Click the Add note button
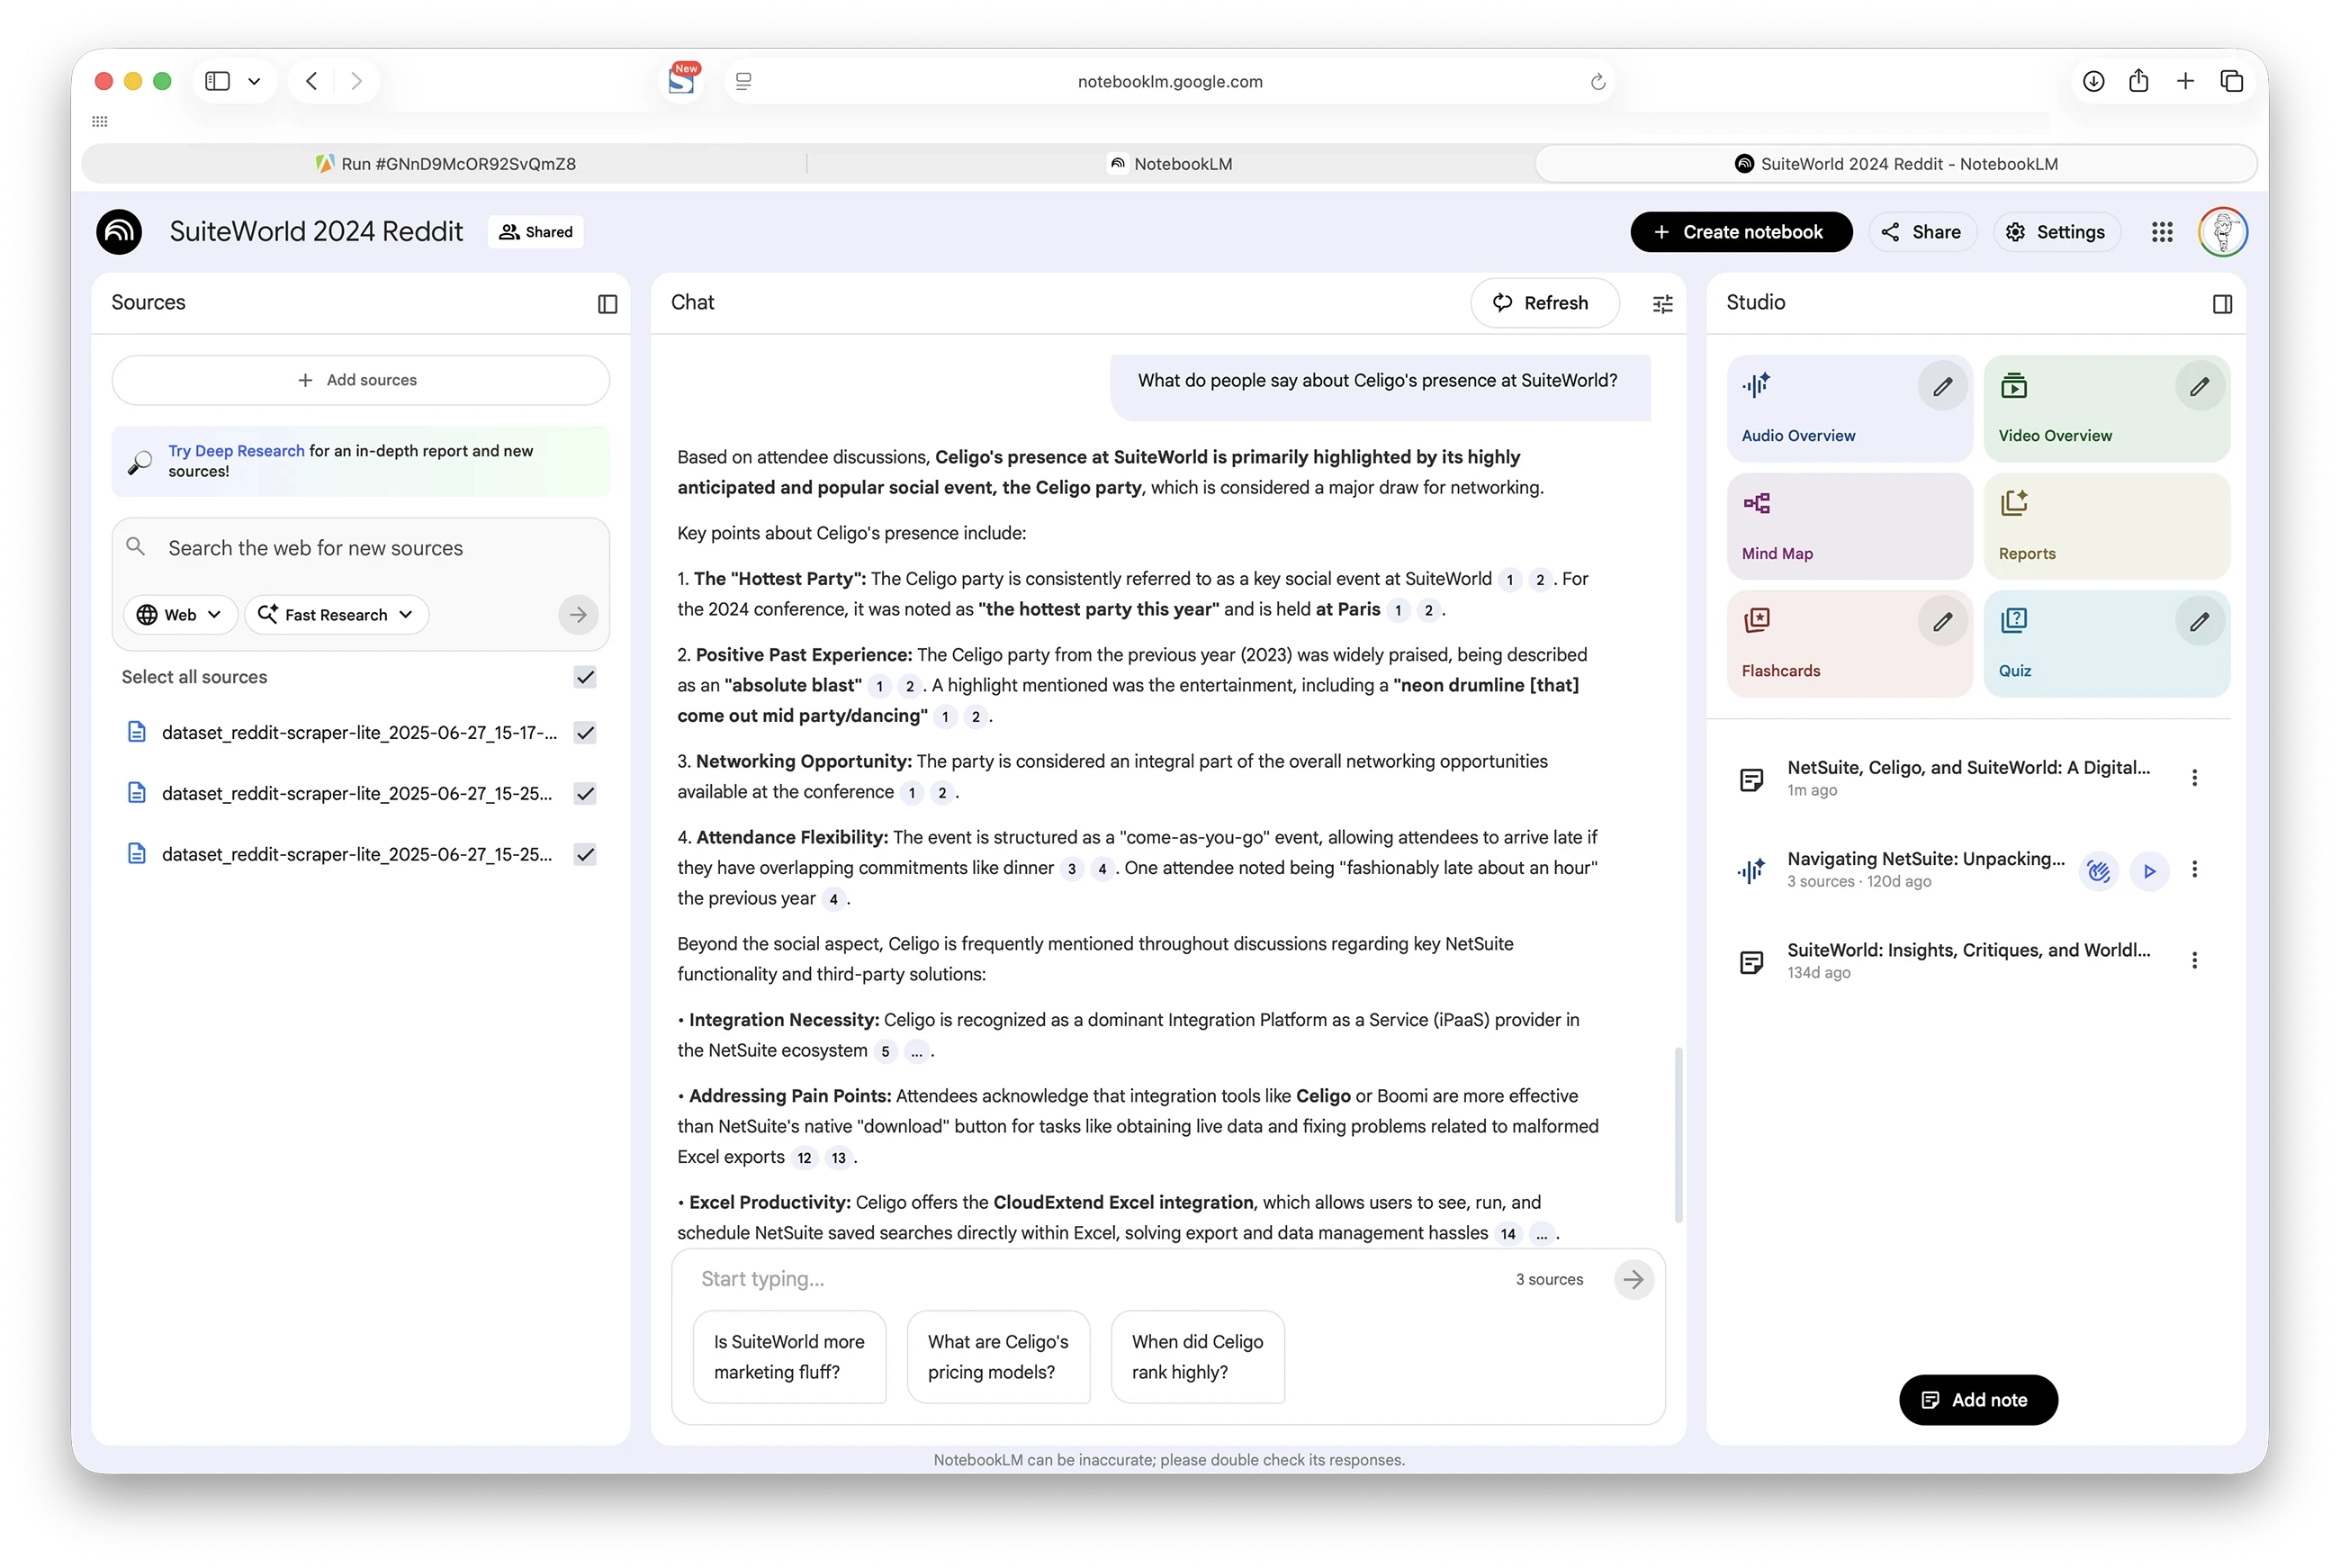Viewport: 2340px width, 1568px height. pos(1977,1400)
